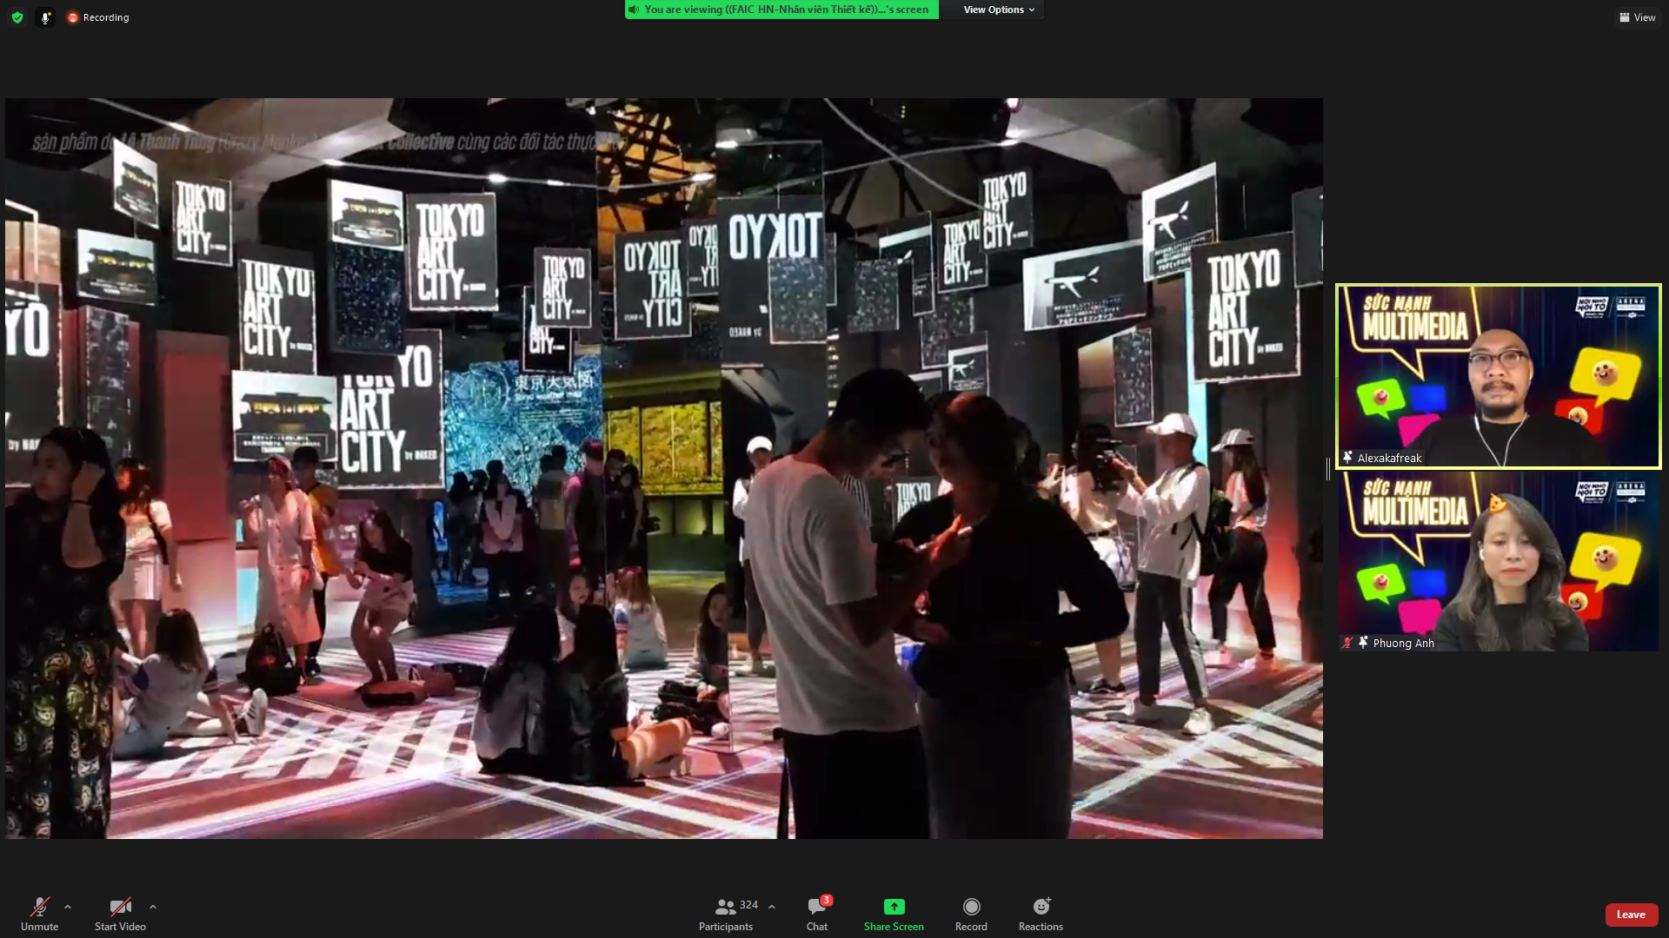Viewport: 1669px width, 938px height.
Task: Click the muted mic icon for Phuong Anh
Action: point(1347,643)
